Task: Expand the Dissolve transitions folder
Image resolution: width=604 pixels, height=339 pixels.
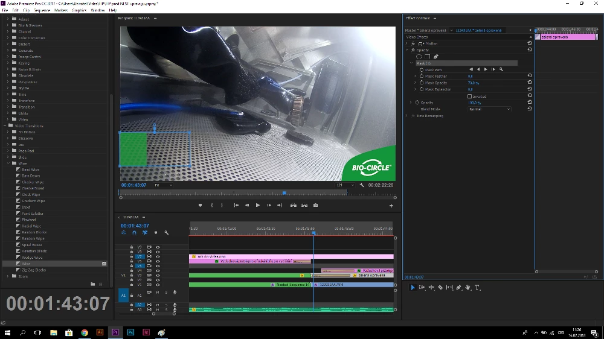Action: coord(8,139)
